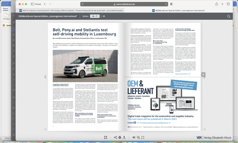Image resolution: width=238 pixels, height=143 pixels.
Task: Flip to the previous page with the left arrow
Action: (x=46, y=77)
